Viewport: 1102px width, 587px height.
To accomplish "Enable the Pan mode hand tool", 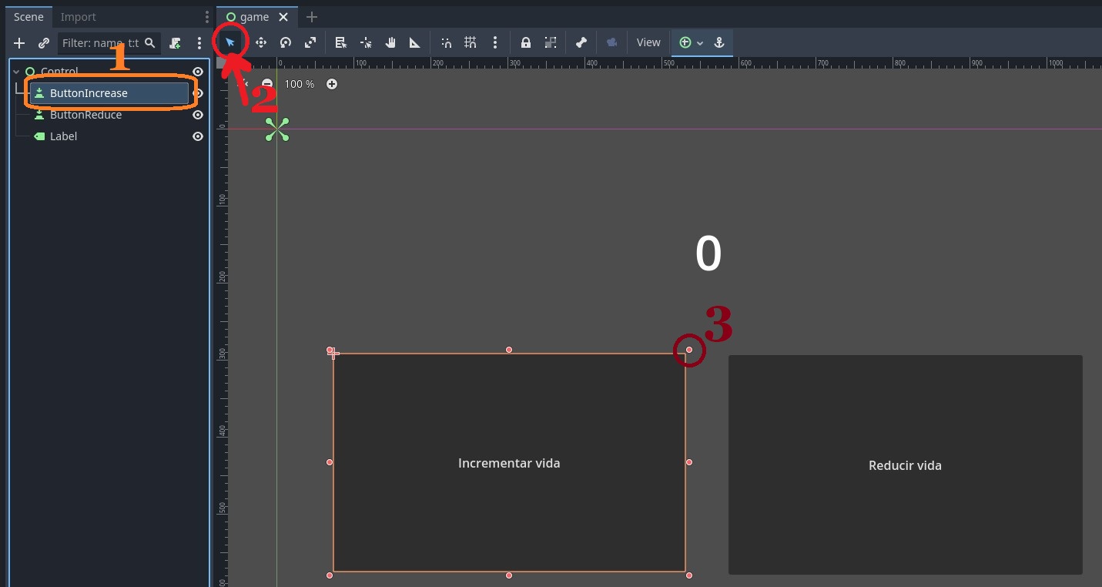I will point(390,43).
